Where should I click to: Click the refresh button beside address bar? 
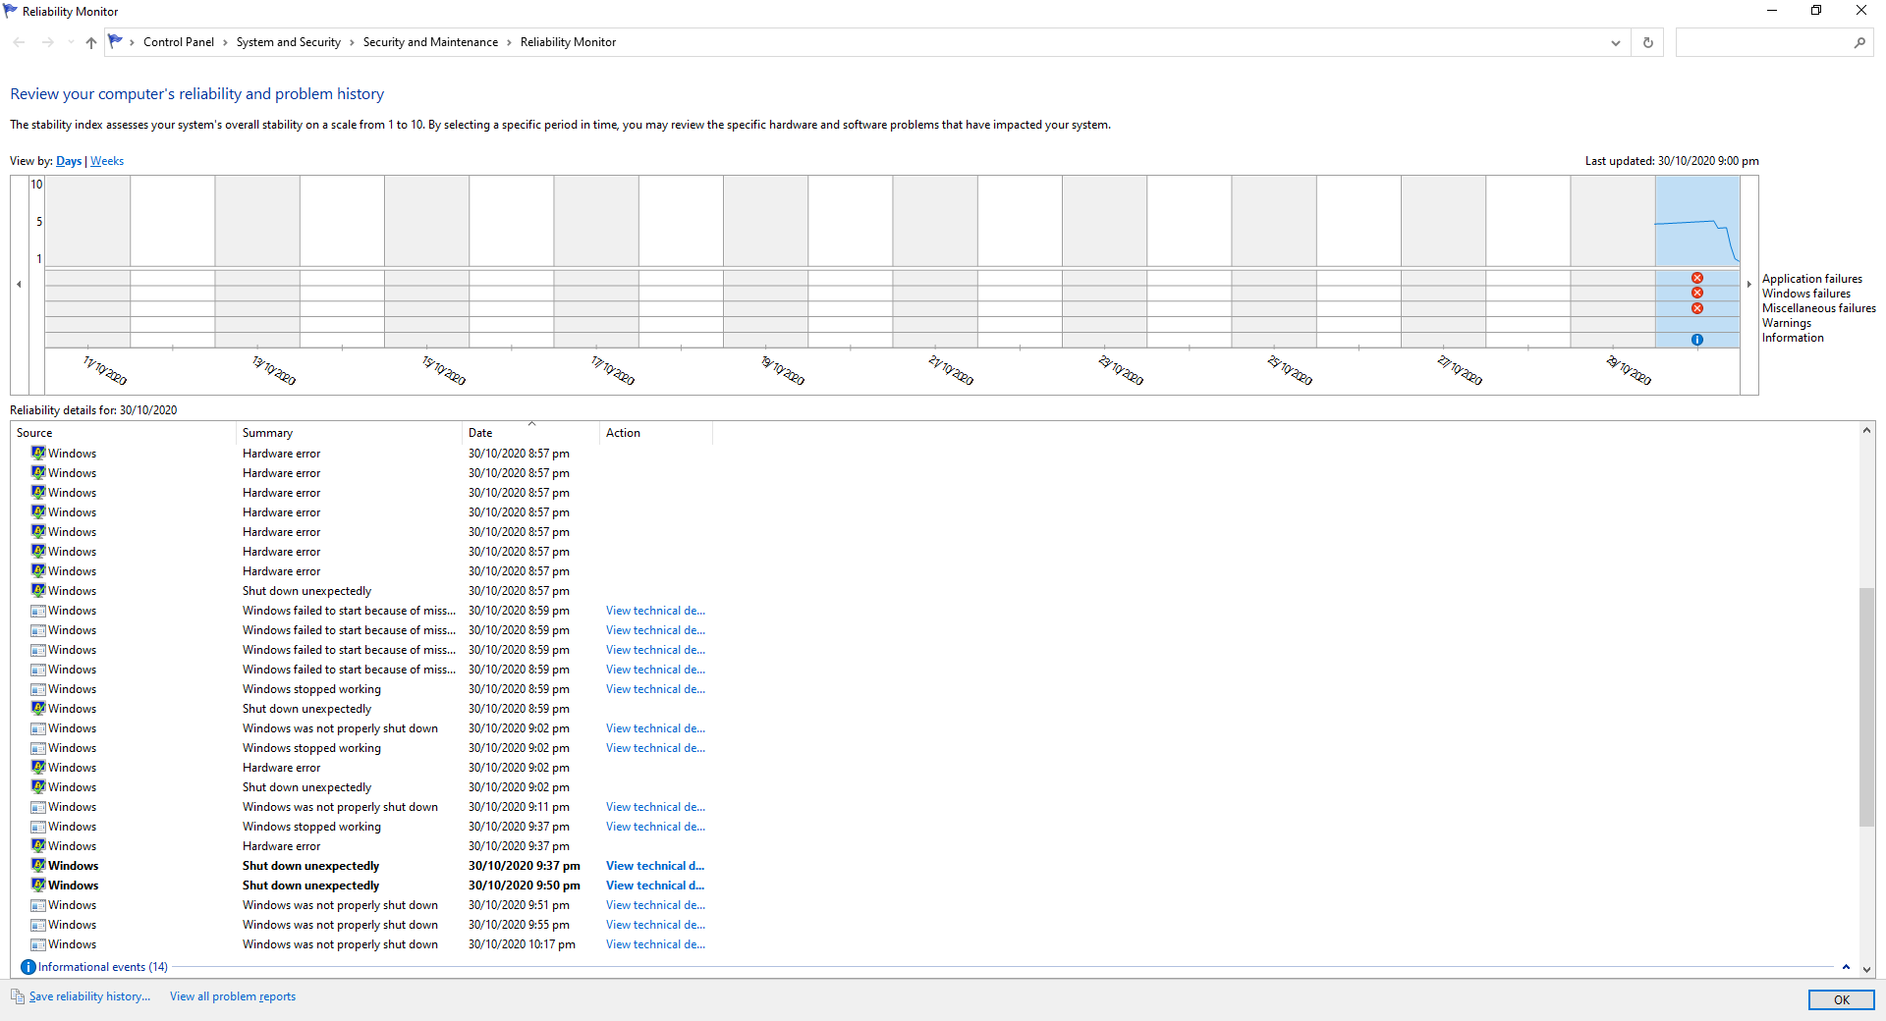(1647, 42)
